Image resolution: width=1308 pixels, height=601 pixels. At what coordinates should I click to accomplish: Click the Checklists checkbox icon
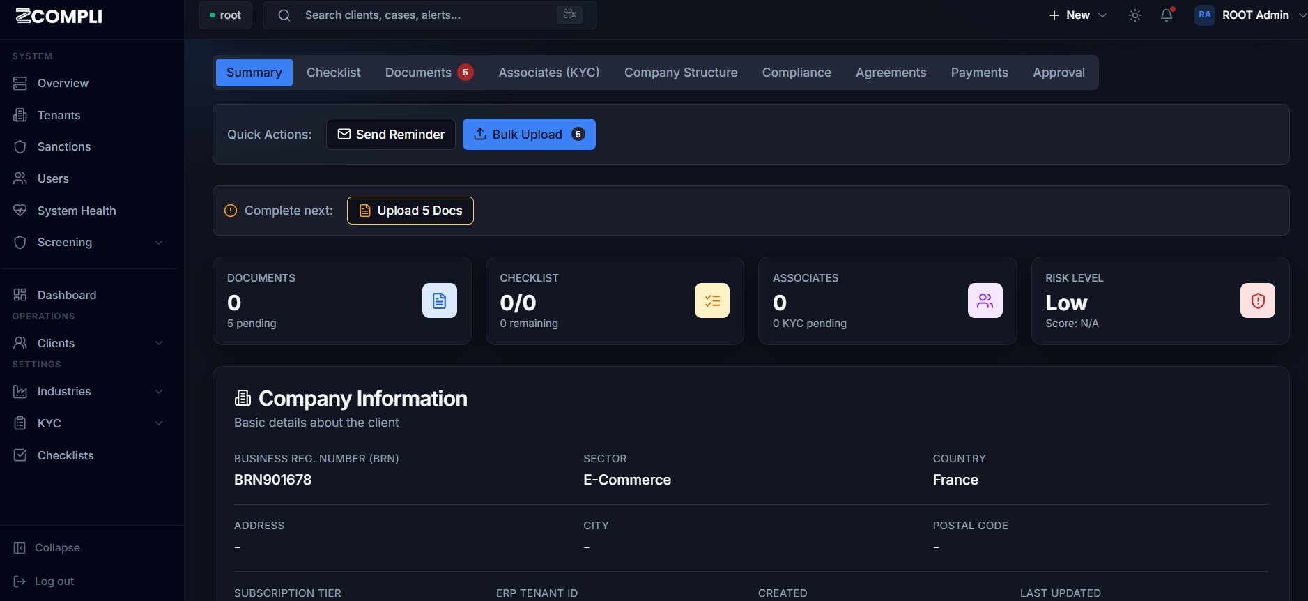[20, 455]
